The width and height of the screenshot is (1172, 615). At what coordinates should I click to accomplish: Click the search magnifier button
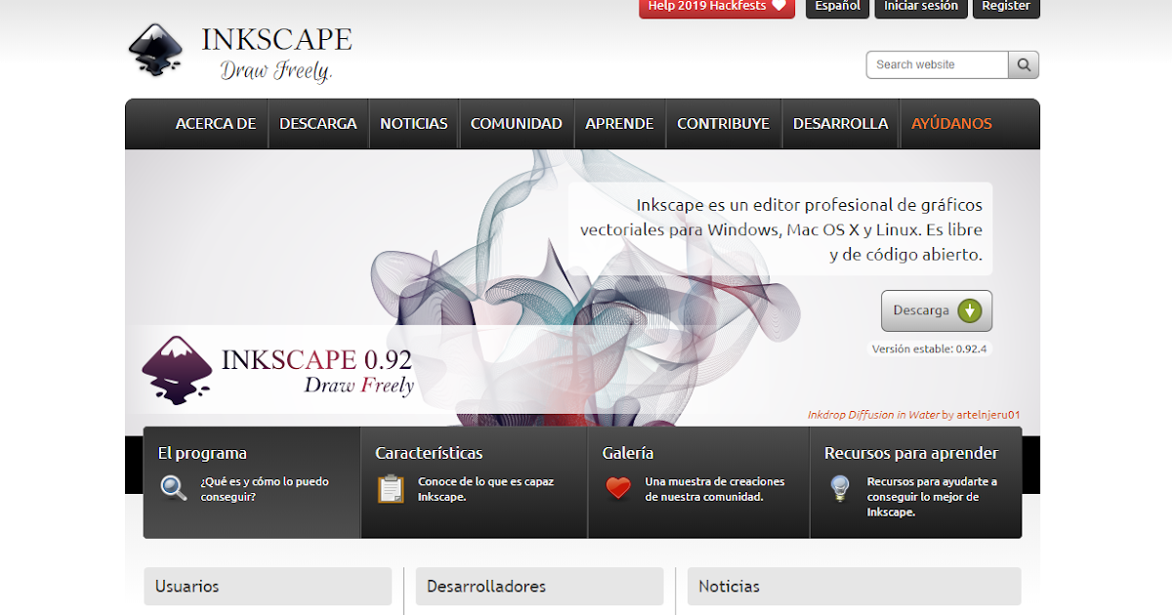point(1024,64)
